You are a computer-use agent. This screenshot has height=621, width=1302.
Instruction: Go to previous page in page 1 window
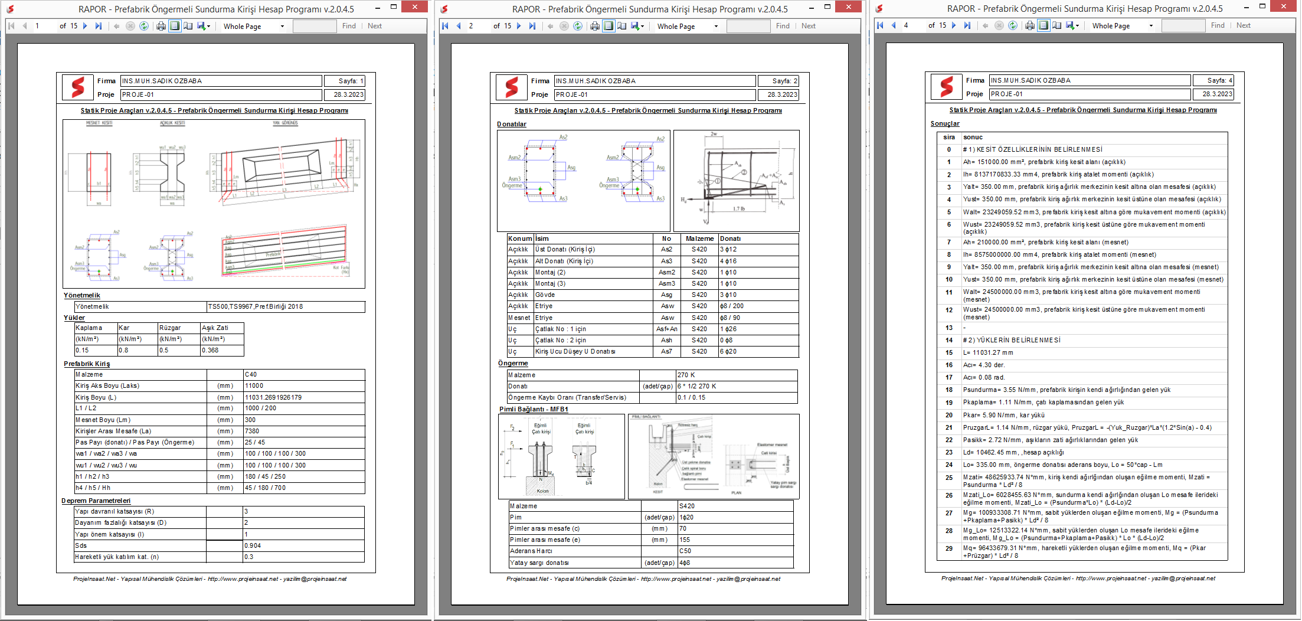coord(25,26)
